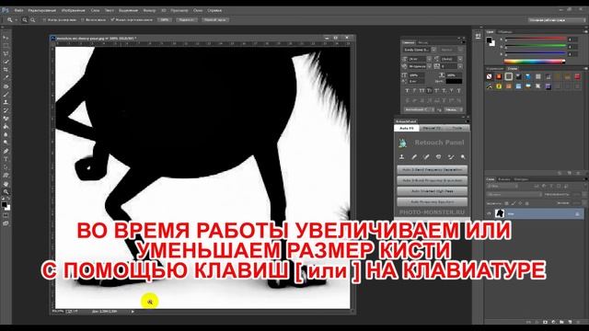Open tracking dropdown in Character panel

(460, 66)
